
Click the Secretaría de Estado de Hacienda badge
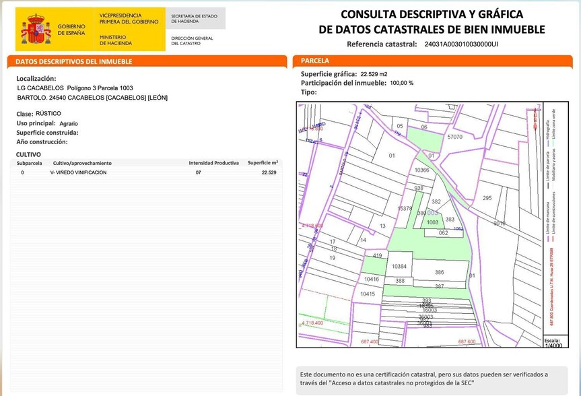[196, 18]
